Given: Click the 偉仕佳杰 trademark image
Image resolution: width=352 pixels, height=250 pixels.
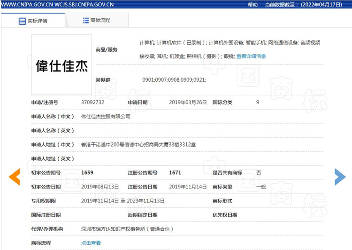Looking at the screenshot, I should tap(61, 65).
